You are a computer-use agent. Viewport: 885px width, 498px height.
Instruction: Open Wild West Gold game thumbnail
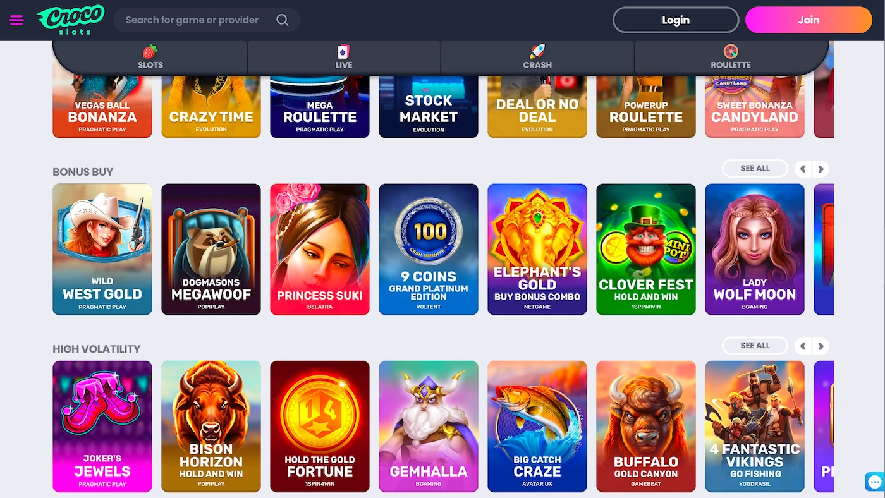[102, 249]
